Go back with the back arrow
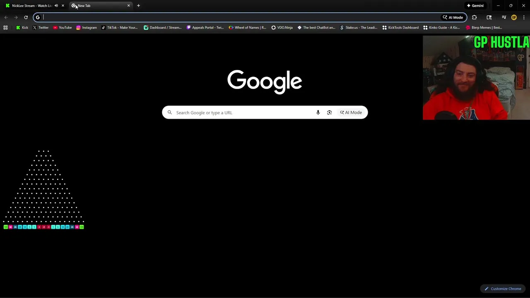 point(6,17)
